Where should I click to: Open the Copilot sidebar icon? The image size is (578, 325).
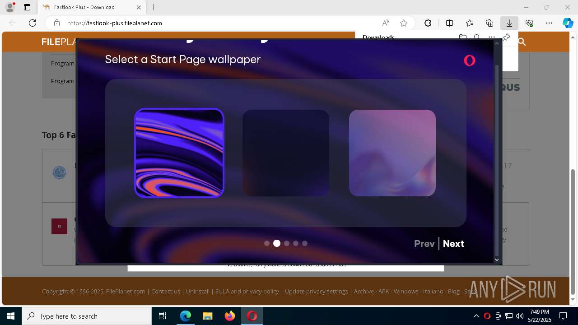[568, 23]
